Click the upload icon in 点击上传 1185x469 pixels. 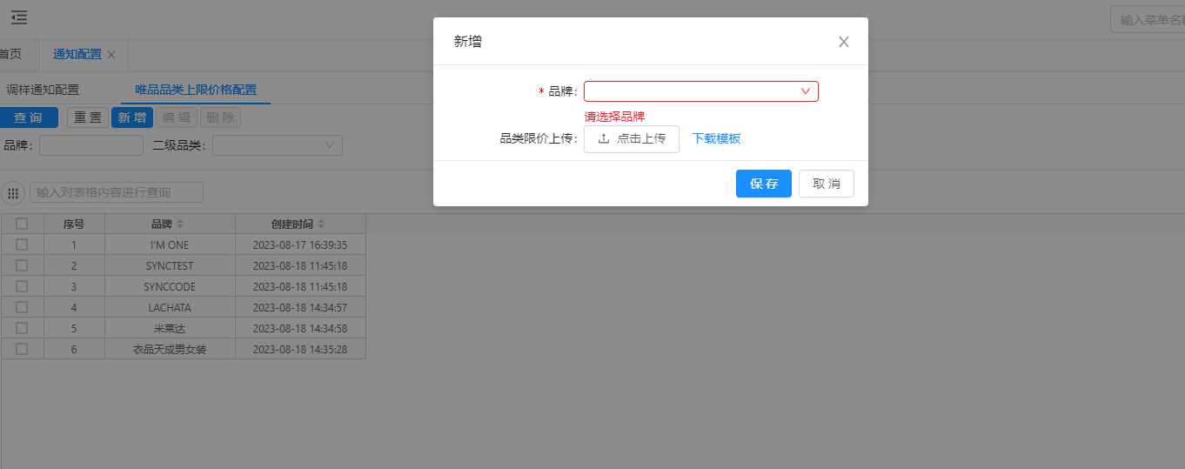(604, 139)
